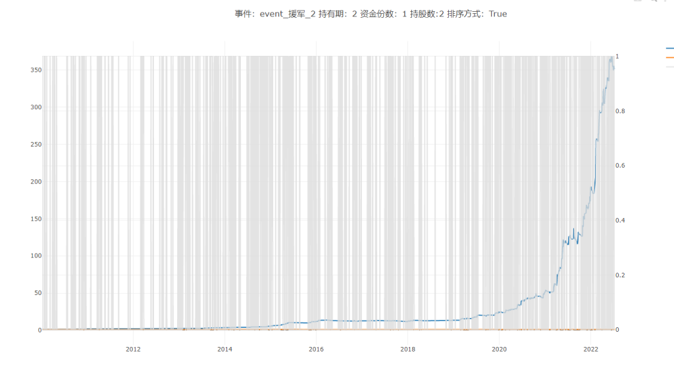Image resolution: width=674 pixels, height=368 pixels.
Task: Select the 2014 x-axis tick label
Action: 224,348
